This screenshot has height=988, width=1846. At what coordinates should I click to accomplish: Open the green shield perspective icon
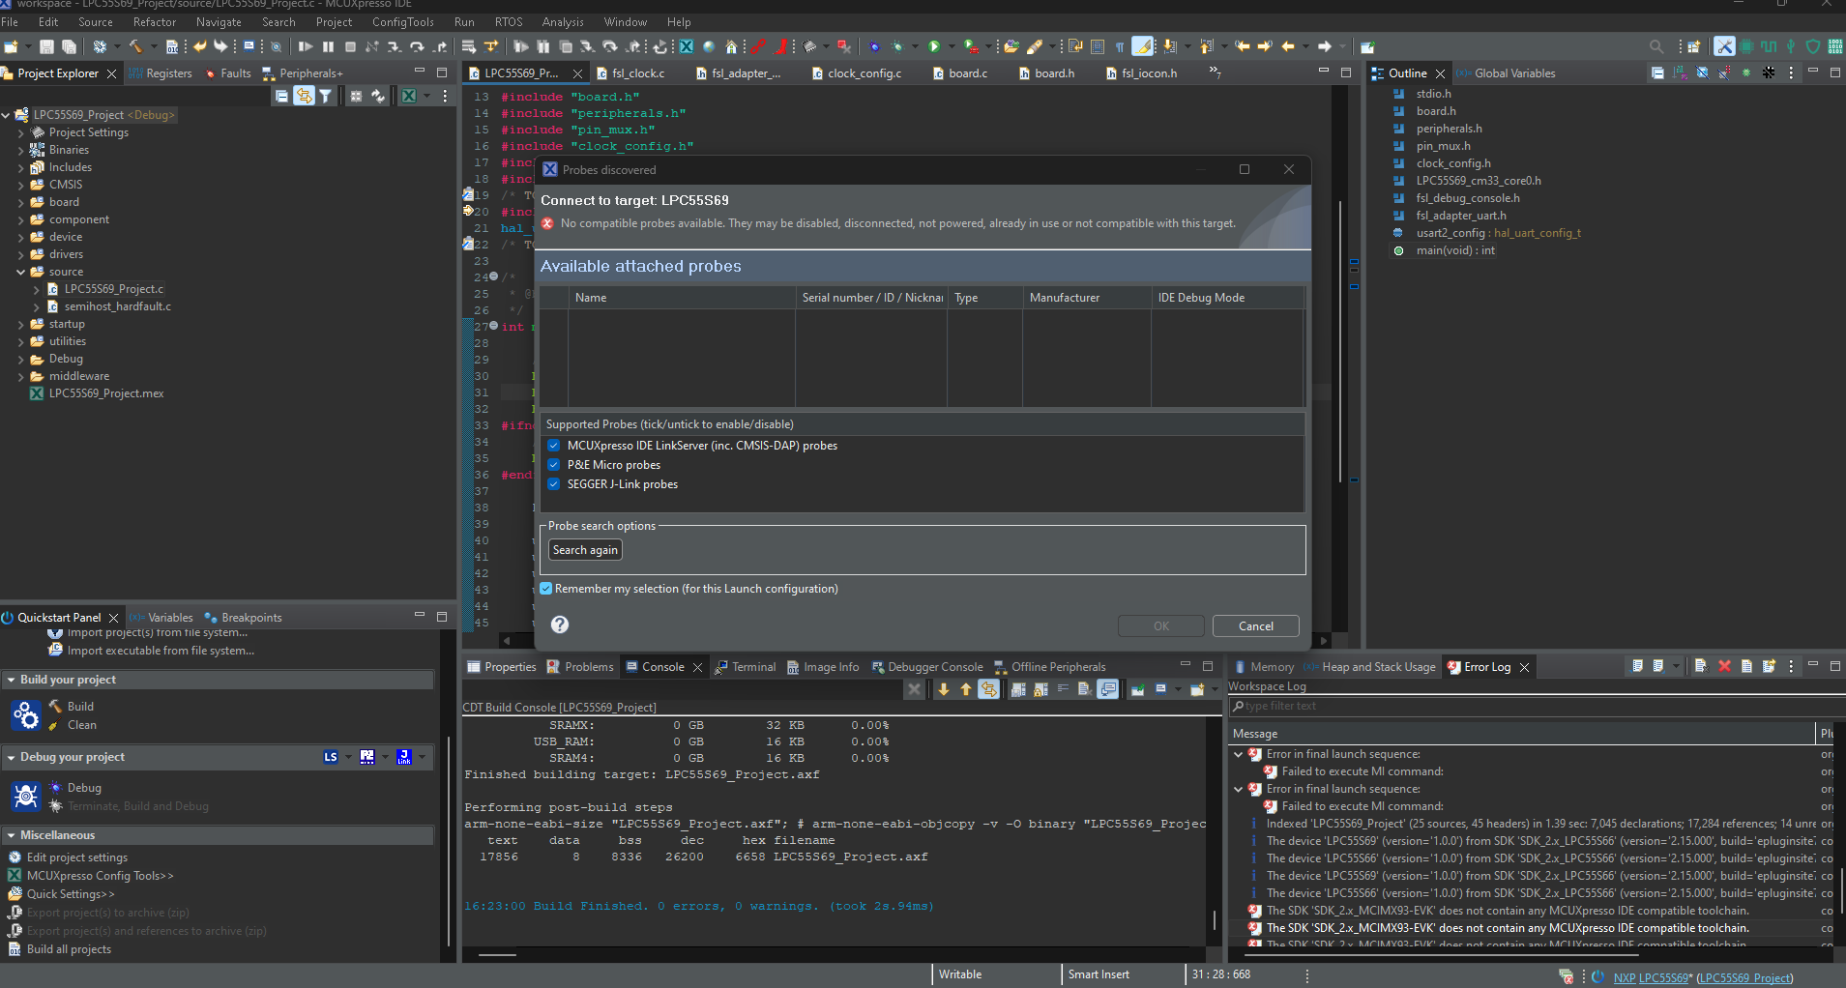click(1813, 46)
